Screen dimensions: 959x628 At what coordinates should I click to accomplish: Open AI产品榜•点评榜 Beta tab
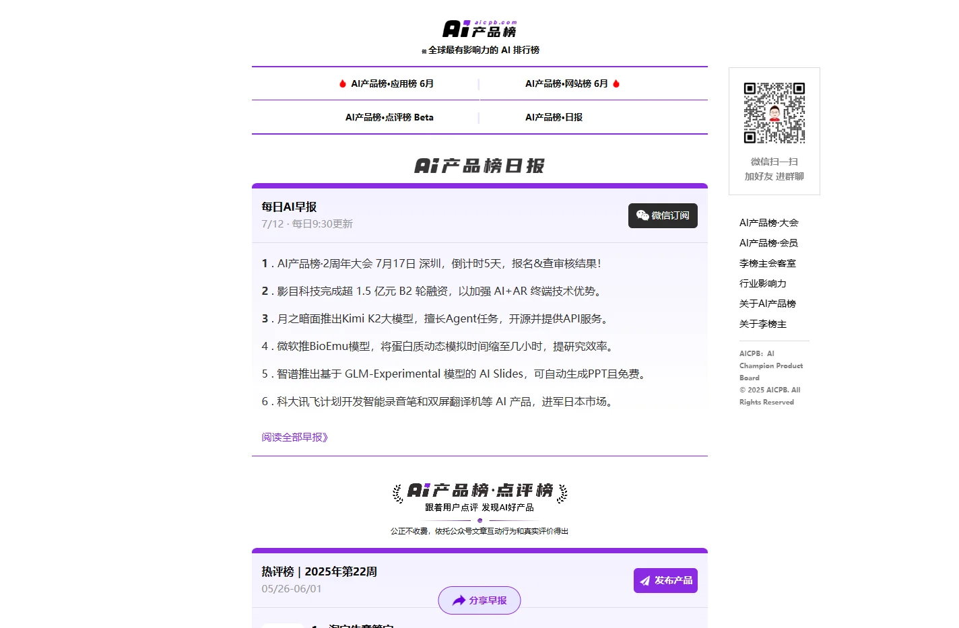(389, 117)
